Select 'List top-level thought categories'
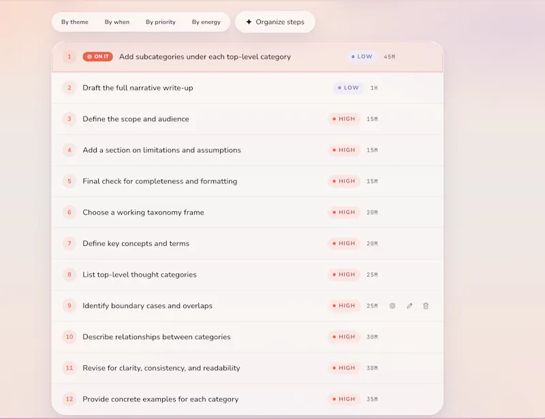This screenshot has width=545, height=419. click(x=140, y=275)
